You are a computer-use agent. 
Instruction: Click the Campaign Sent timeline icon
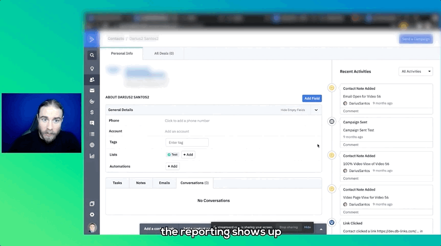(x=332, y=121)
